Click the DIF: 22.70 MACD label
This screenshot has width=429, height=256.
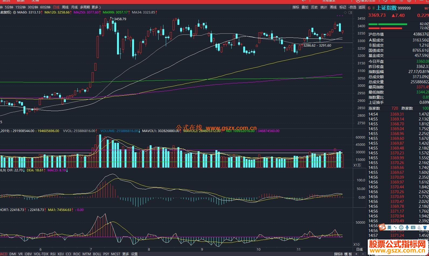tap(15, 170)
